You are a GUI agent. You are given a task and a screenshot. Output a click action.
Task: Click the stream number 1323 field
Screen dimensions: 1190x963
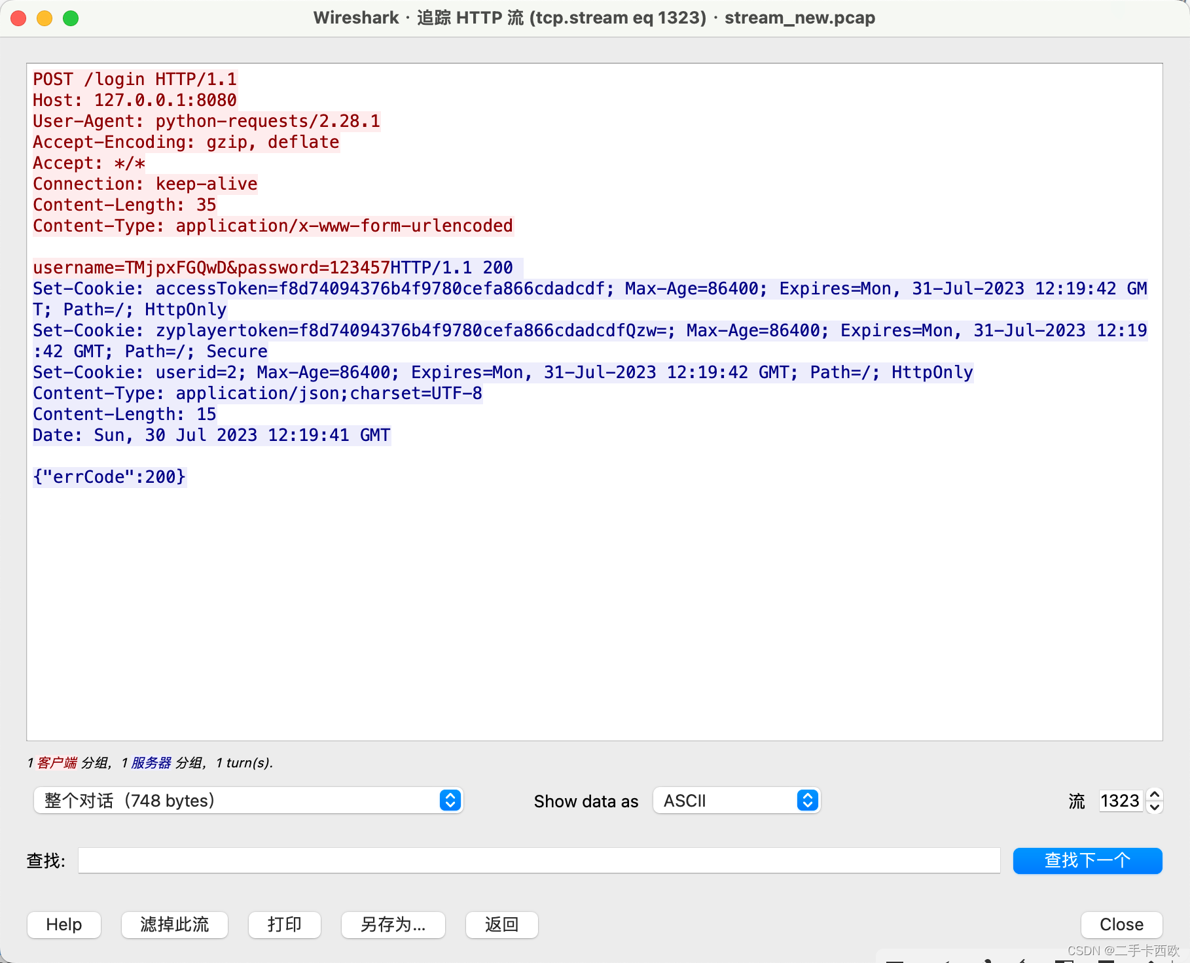click(x=1121, y=801)
